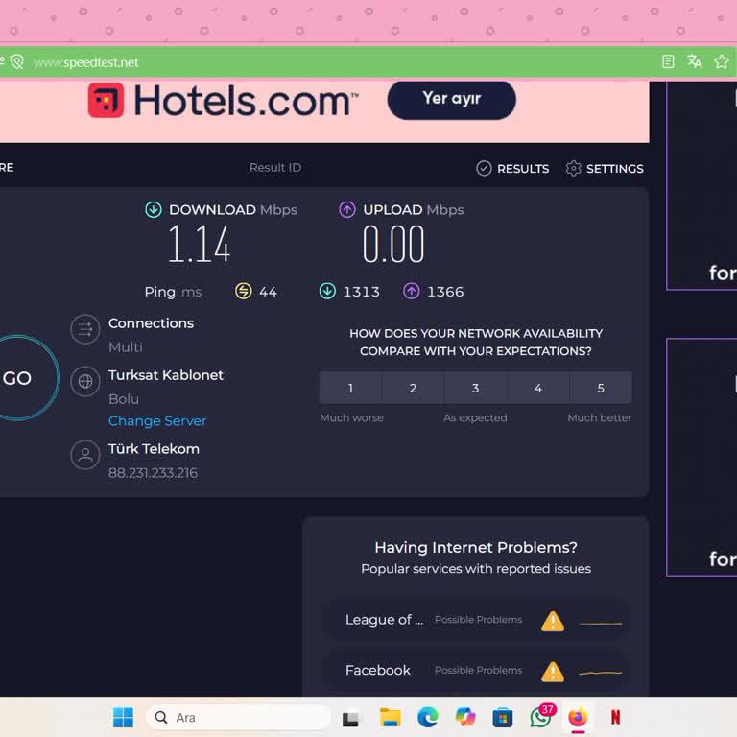Click the Change Server link
Viewport: 737px width, 737px height.
click(x=157, y=420)
